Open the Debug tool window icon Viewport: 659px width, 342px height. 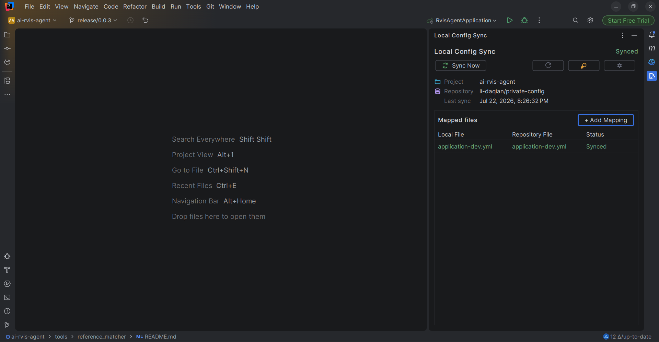tap(7, 256)
